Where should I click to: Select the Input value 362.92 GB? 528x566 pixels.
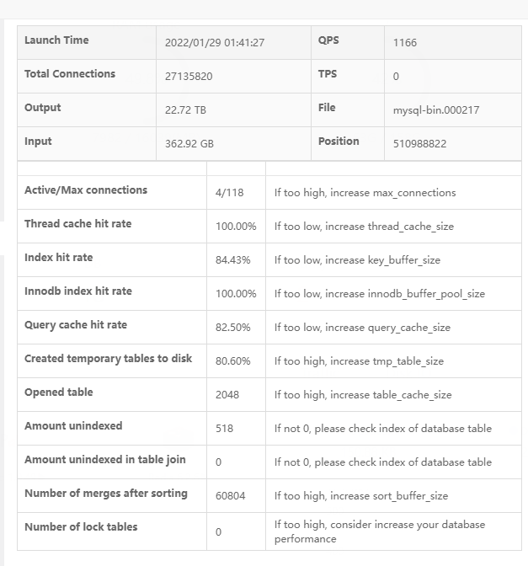tap(189, 143)
